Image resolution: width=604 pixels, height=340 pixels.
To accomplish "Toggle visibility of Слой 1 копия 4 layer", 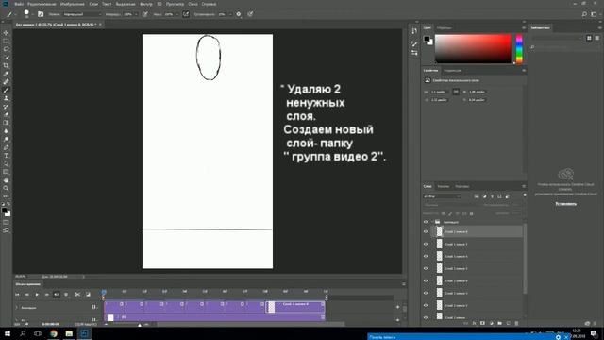I will (x=426, y=281).
